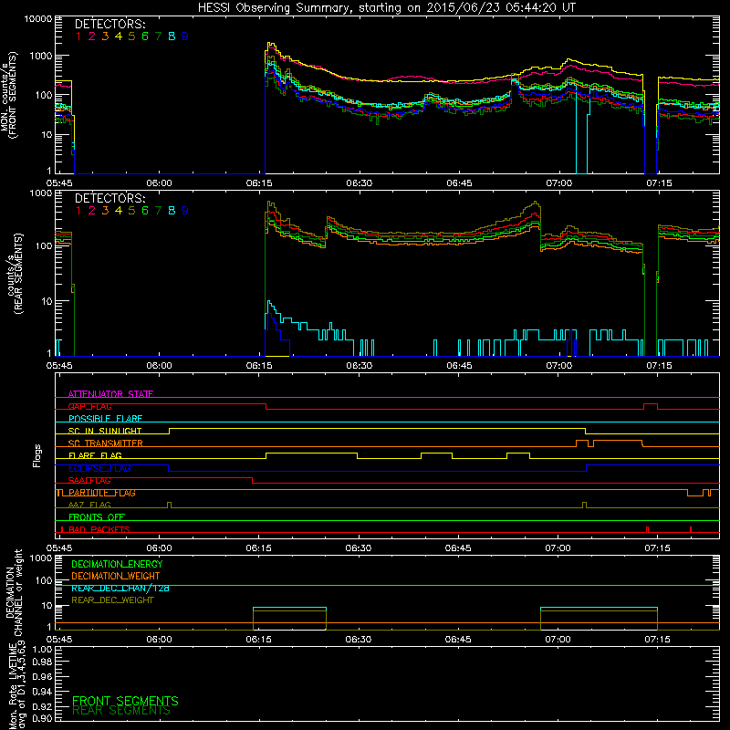Select magenta detector 2 in front segments legend
Viewport: 730px width, 730px height.
pyautogui.click(x=92, y=36)
